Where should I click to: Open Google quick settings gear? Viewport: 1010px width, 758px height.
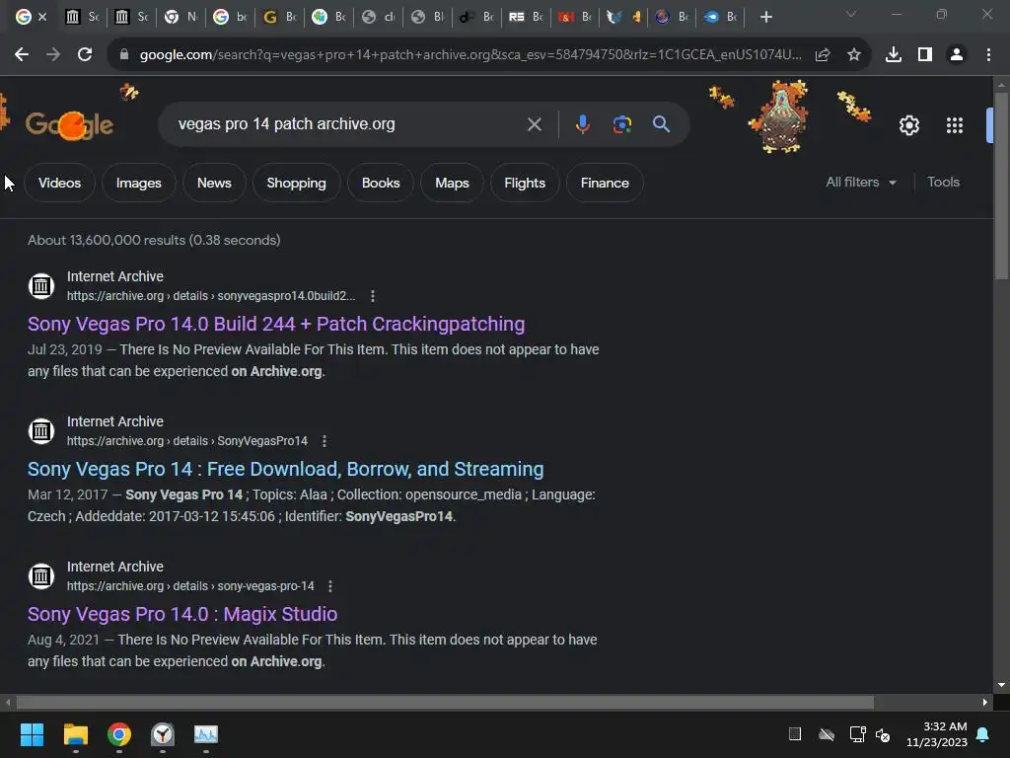coord(908,125)
